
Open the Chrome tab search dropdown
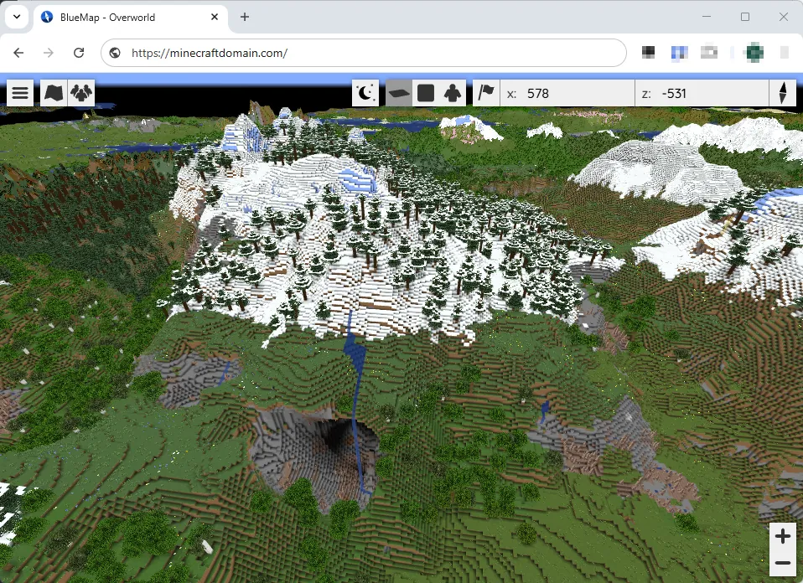pos(17,17)
